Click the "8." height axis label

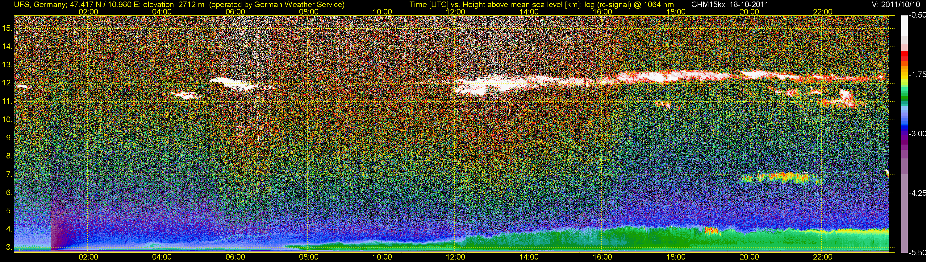click(x=9, y=156)
